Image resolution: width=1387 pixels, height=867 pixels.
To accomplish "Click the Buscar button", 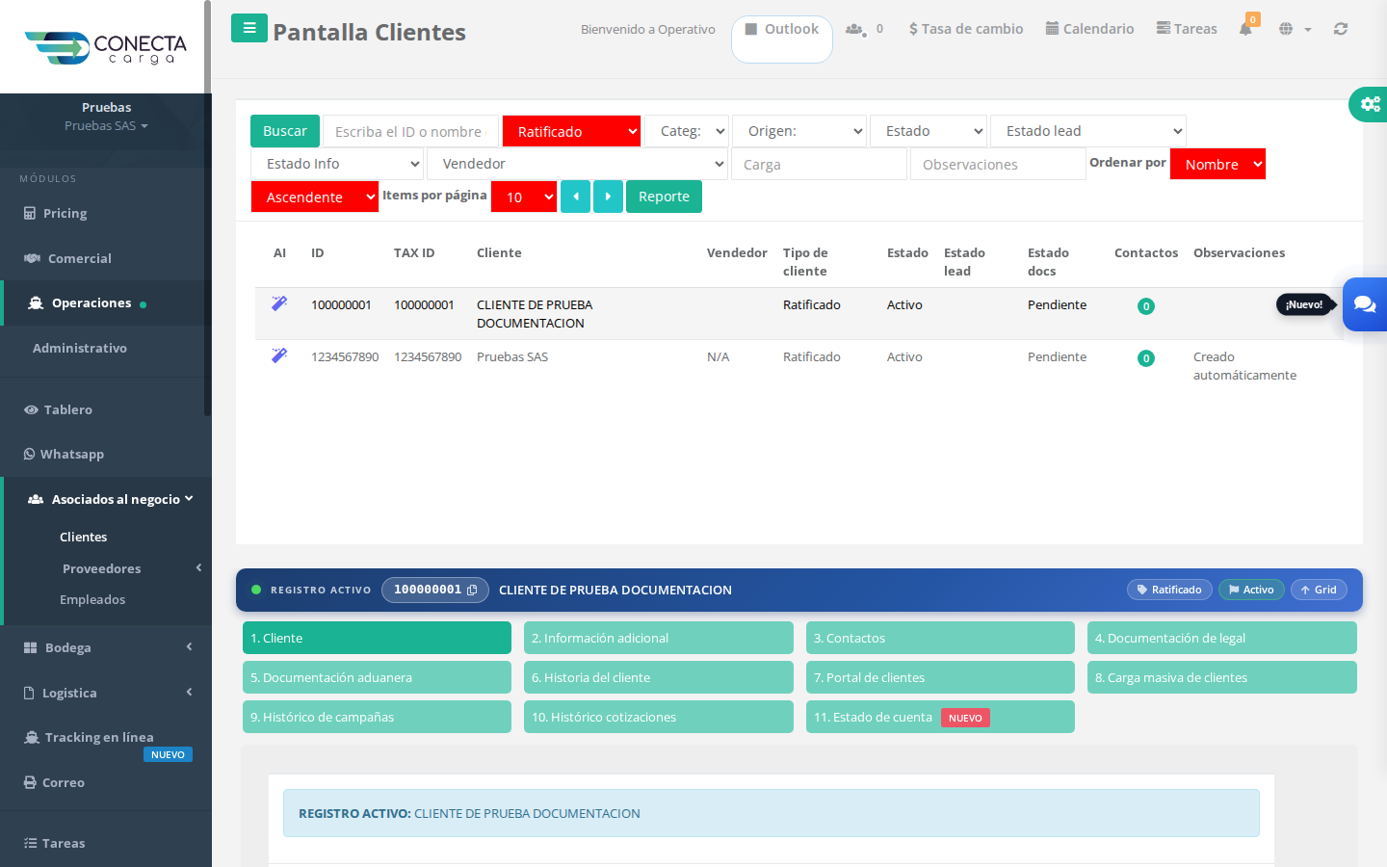I will pos(285,131).
